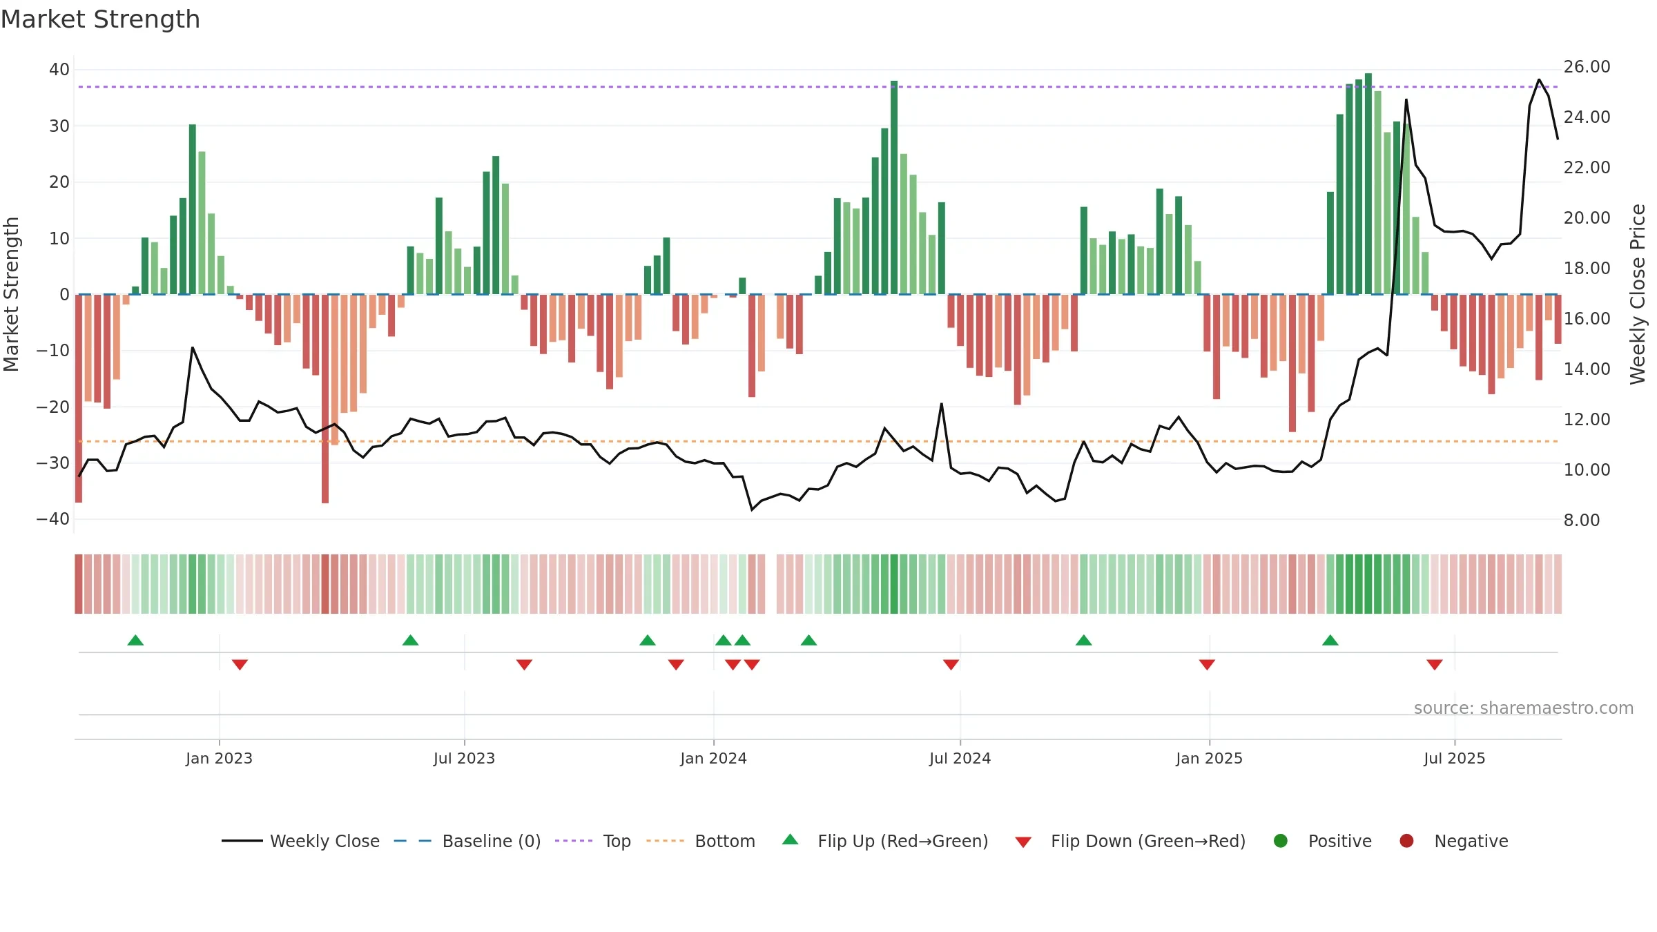Click the 12.00 price axis label
The height and width of the screenshot is (932, 1657).
[x=1587, y=420]
